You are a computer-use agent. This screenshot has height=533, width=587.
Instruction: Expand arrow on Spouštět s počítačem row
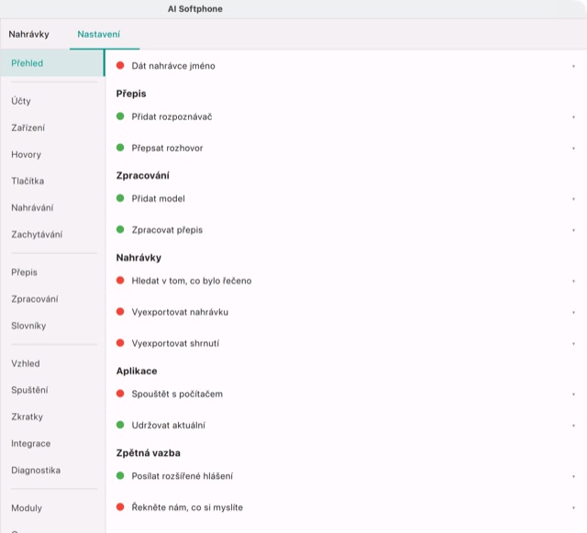point(573,394)
